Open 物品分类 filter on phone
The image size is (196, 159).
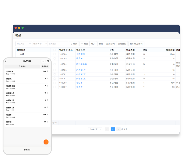coord(45,66)
